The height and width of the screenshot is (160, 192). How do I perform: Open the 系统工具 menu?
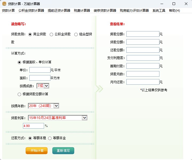pos(159,11)
